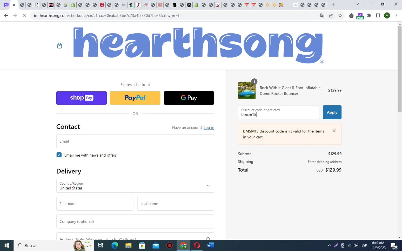Apply the discount code

[x=332, y=112]
